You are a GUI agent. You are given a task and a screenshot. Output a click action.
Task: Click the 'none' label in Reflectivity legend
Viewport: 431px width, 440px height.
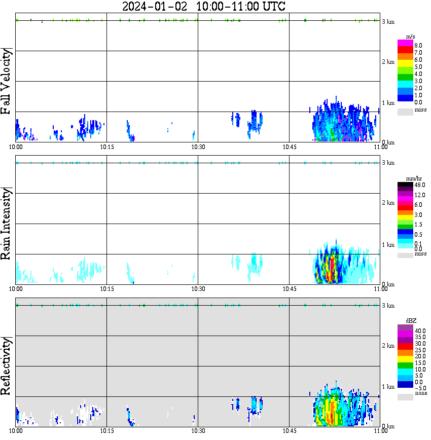click(421, 393)
